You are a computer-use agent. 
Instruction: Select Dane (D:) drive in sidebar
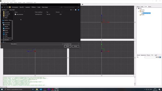[x=6, y=40]
